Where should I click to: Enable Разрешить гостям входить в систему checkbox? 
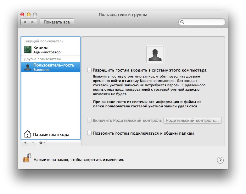(89, 70)
